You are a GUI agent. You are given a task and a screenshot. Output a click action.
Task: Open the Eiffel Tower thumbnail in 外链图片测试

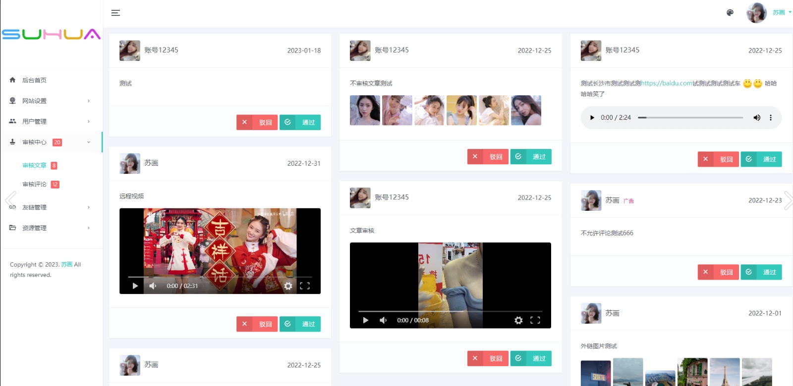725,372
